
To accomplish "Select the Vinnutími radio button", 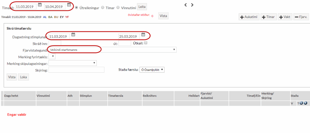I will (118, 7).
